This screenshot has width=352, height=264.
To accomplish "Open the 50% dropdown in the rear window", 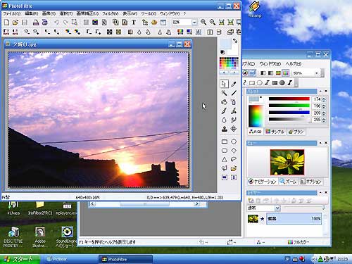I will coord(317,73).
